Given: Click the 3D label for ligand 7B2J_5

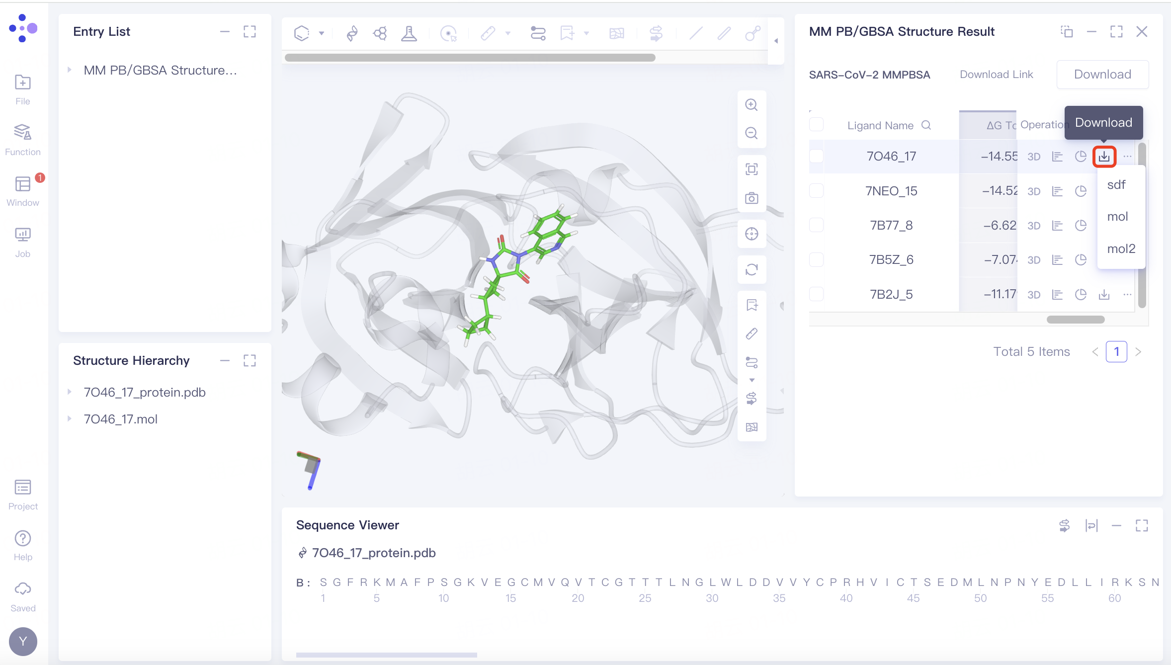Looking at the screenshot, I should pos(1034,294).
